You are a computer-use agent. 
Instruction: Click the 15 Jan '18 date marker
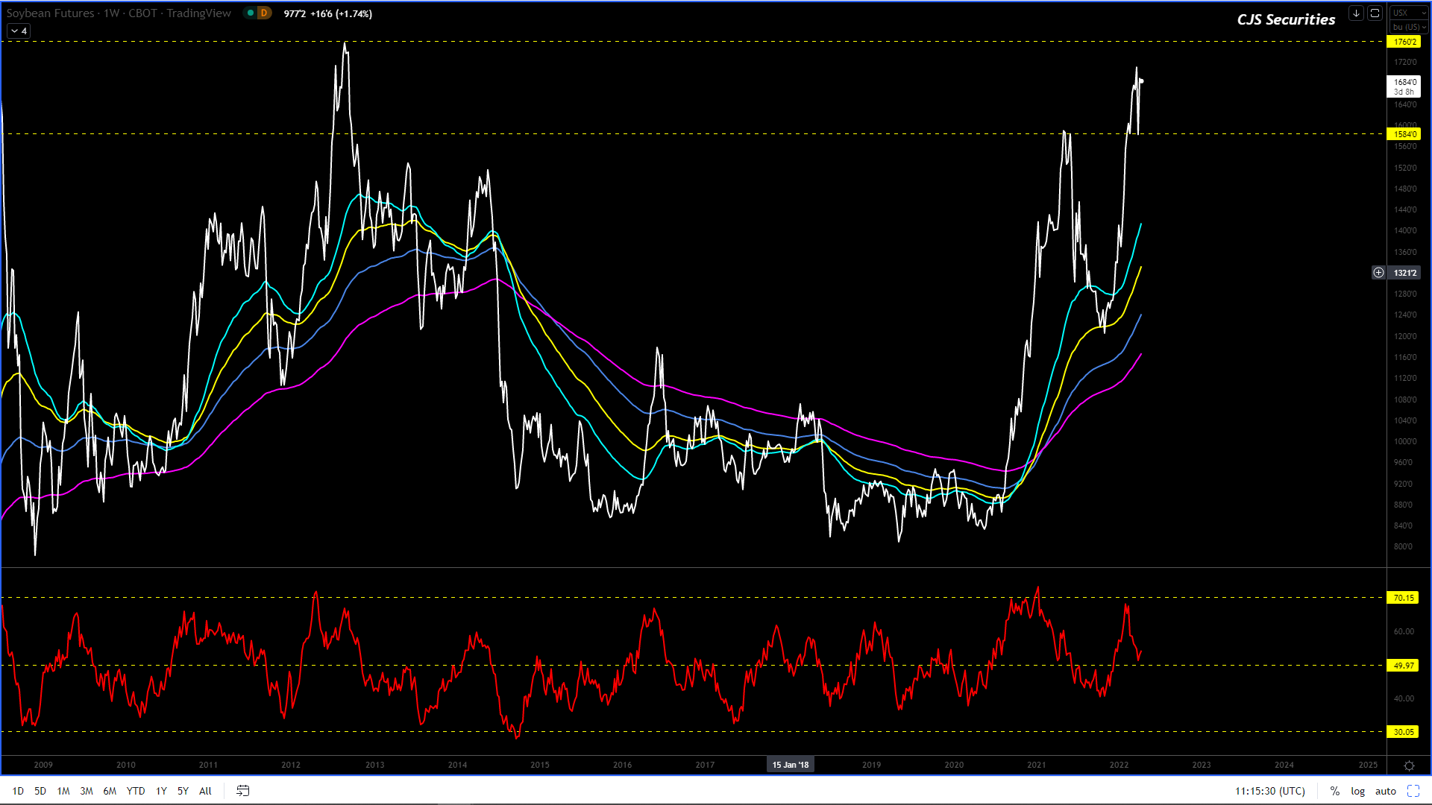790,765
